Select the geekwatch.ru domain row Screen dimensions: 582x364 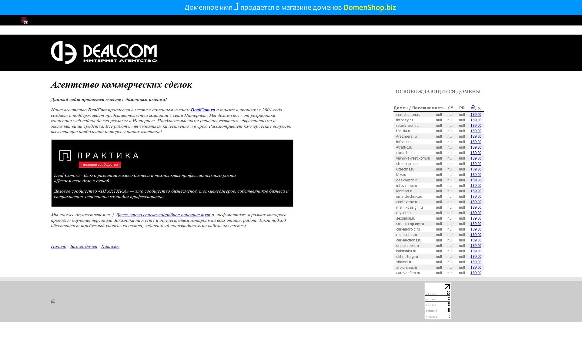click(407, 180)
